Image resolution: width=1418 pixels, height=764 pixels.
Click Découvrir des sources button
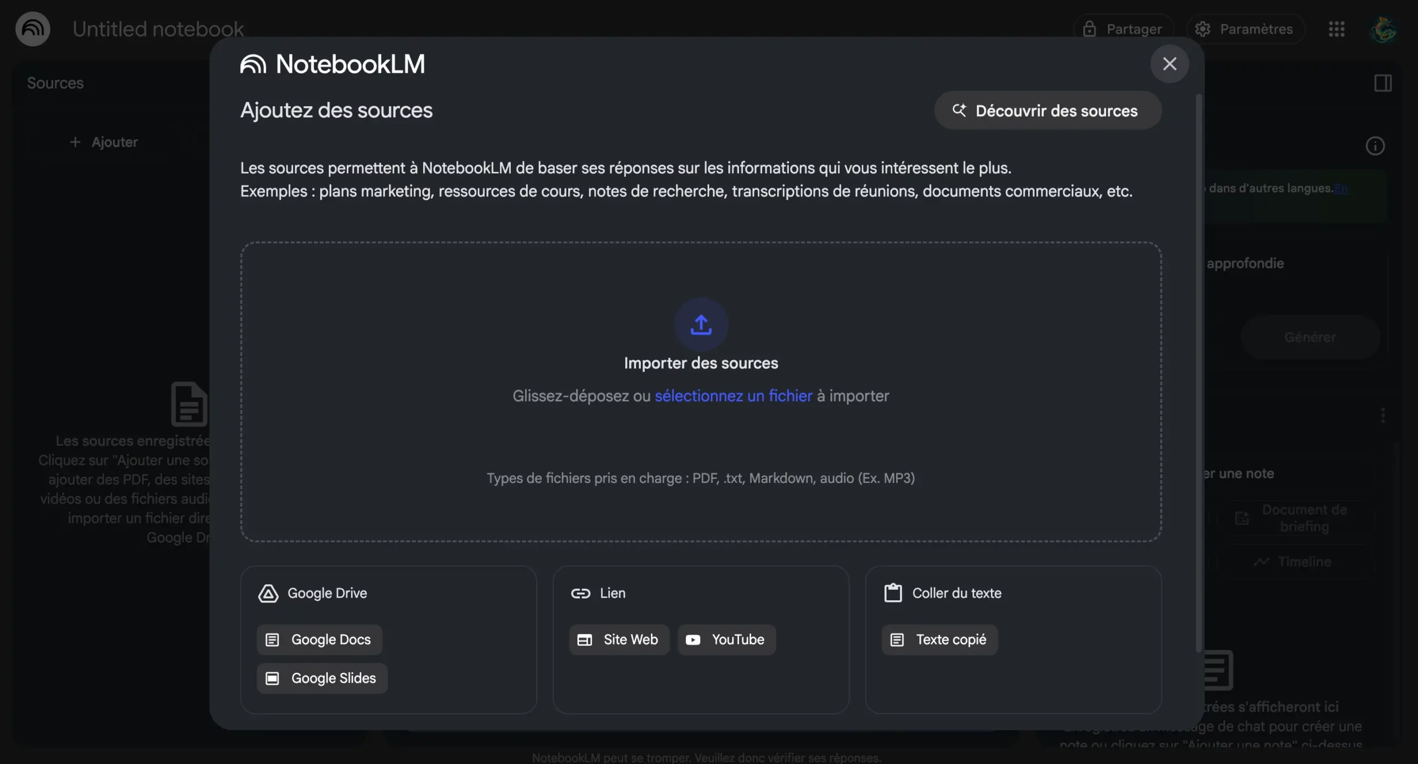pyautogui.click(x=1047, y=111)
